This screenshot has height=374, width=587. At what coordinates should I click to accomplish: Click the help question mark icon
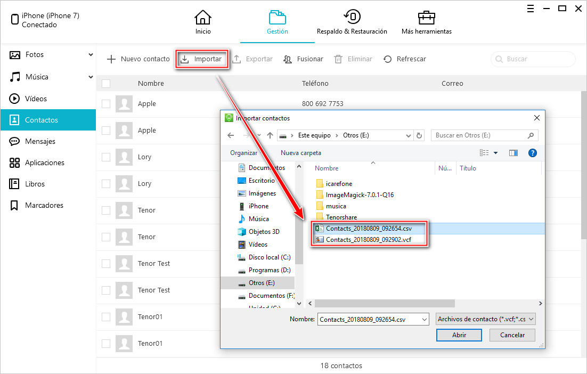point(532,153)
